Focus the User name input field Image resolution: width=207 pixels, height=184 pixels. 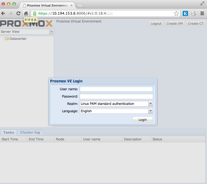[x=116, y=89]
